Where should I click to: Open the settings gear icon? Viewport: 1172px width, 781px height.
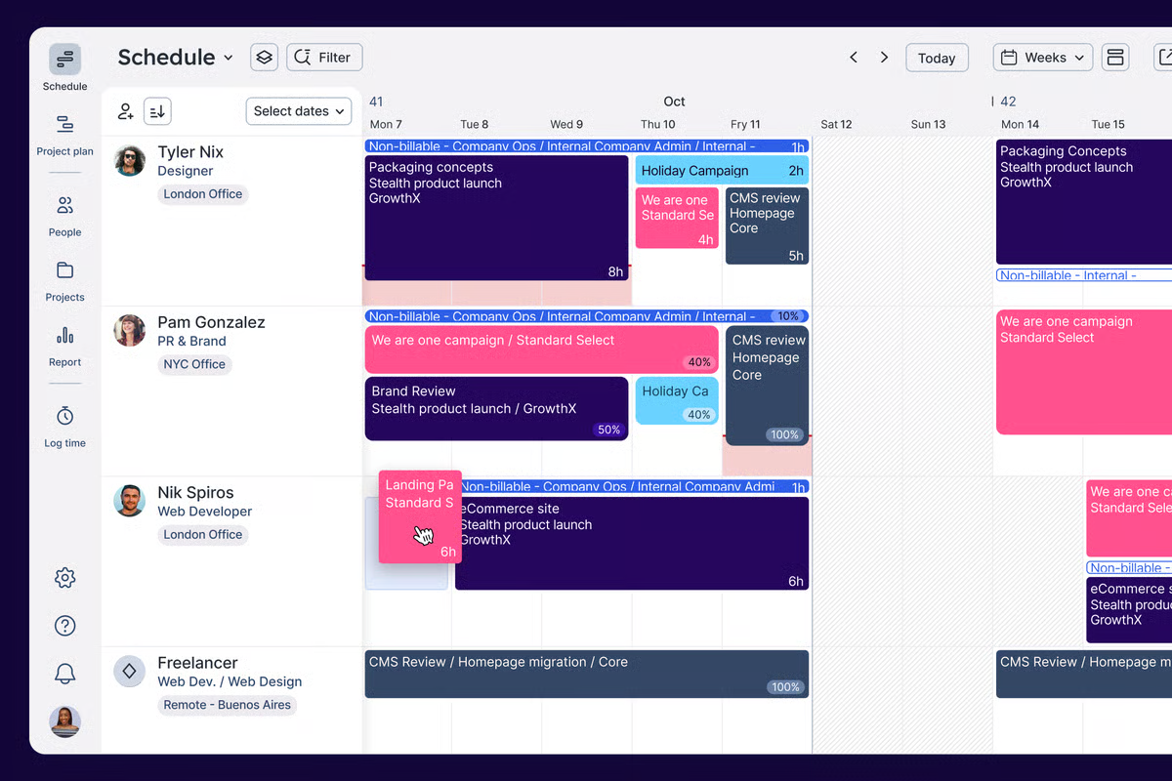[64, 578]
